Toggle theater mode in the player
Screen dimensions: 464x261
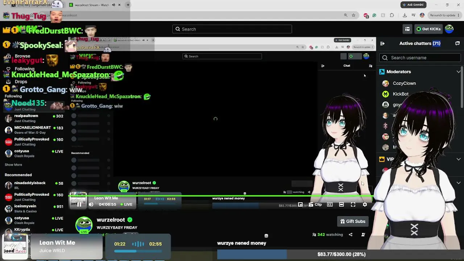(341, 204)
